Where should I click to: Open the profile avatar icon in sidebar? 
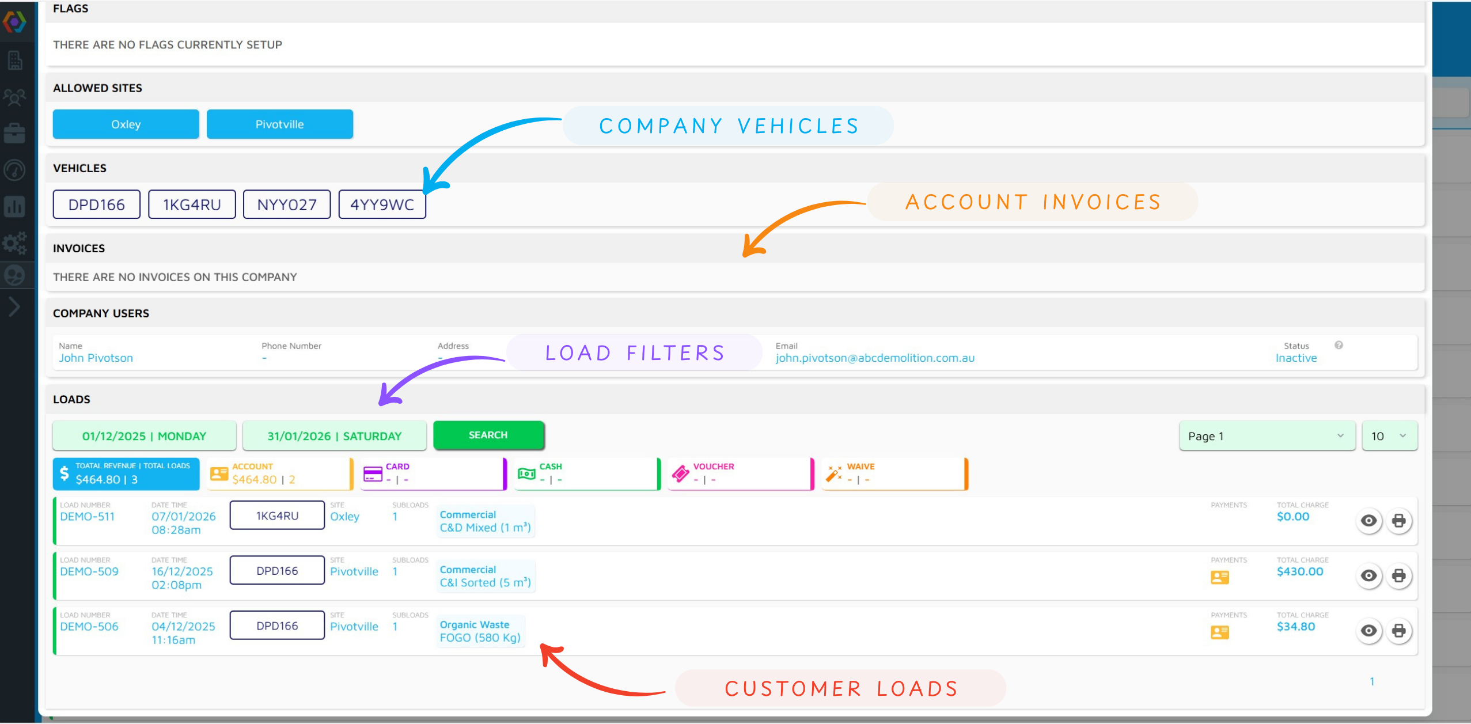[14, 275]
